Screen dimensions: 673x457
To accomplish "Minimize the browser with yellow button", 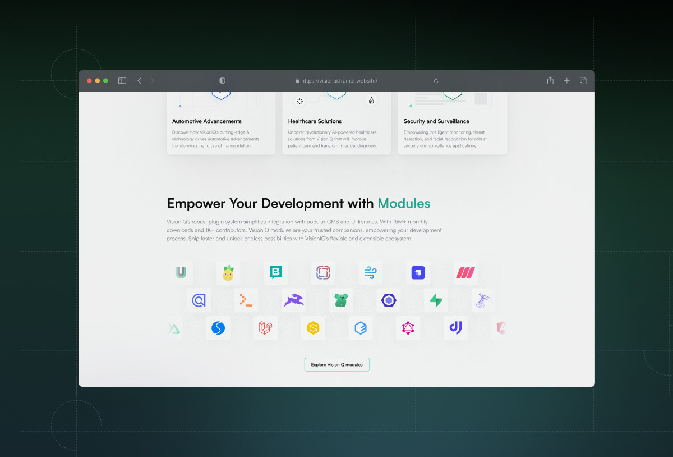I will coord(98,81).
